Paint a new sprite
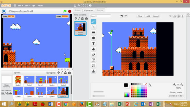 point(62,73)
